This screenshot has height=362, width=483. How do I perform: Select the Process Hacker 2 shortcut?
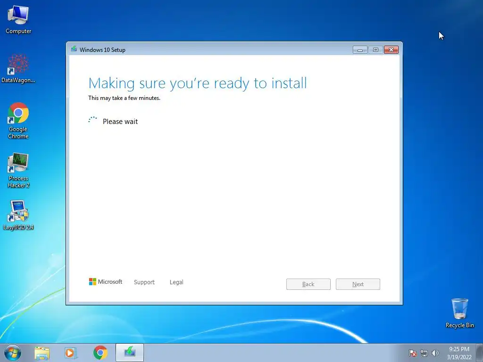point(18,170)
